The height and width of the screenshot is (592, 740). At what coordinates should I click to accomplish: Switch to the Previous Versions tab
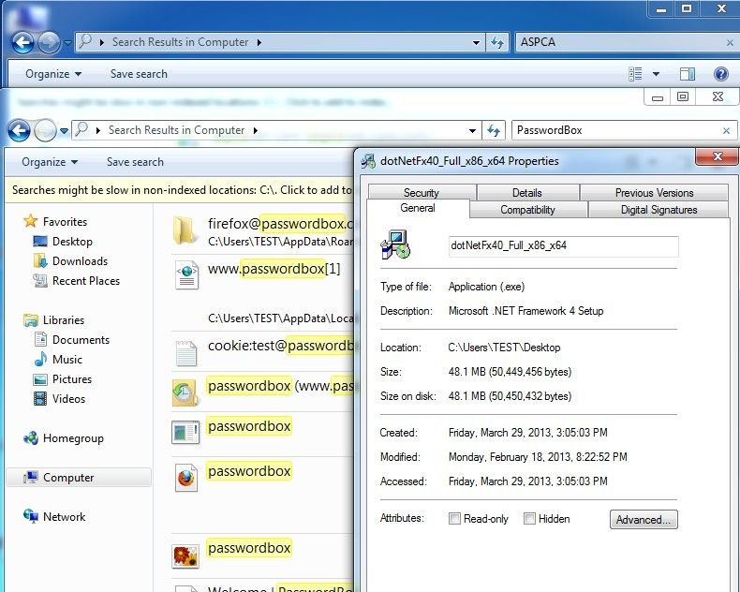click(654, 193)
